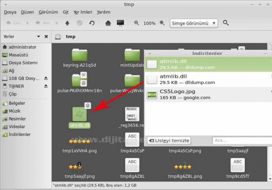The height and width of the screenshot is (190, 272).
Task: Open the Computer monitor icon
Action: (120, 23)
